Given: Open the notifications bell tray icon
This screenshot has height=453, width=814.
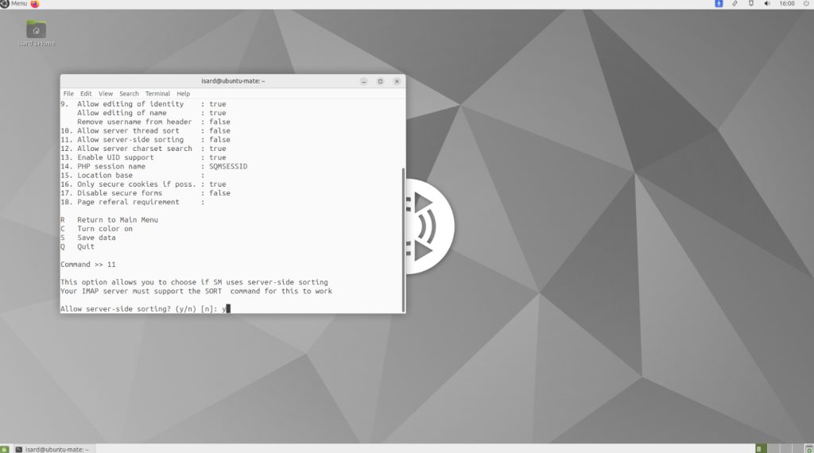Looking at the screenshot, I should click(x=750, y=4).
